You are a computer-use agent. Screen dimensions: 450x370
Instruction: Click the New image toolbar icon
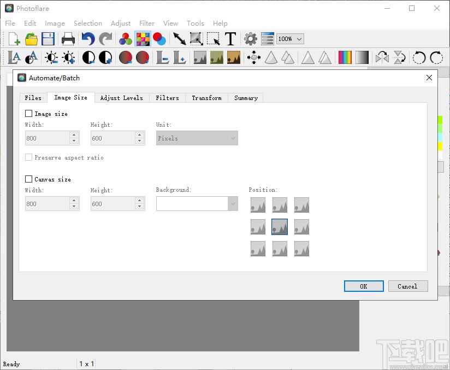tap(14, 39)
